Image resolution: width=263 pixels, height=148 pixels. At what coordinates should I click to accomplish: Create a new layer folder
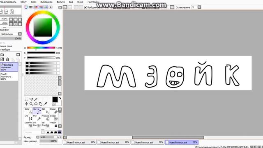(2, 55)
